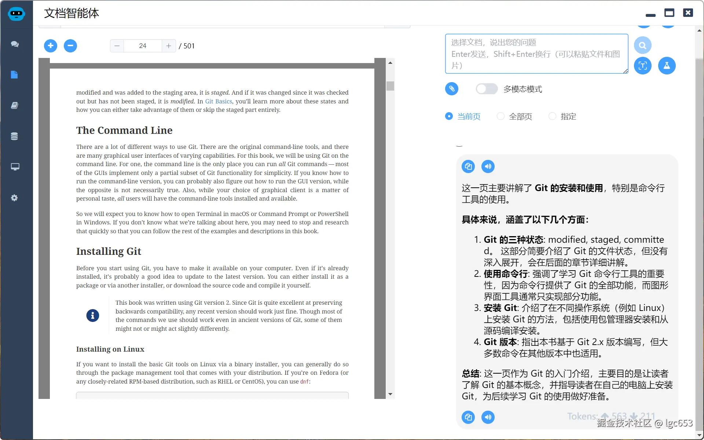
Task: Click the text recognition icon near input box
Action: tap(643, 66)
